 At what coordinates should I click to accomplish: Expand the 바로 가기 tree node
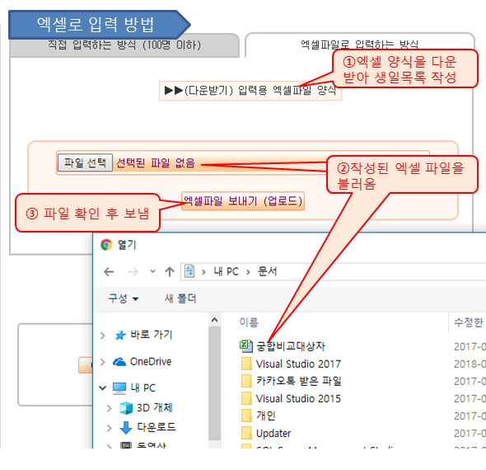[103, 336]
